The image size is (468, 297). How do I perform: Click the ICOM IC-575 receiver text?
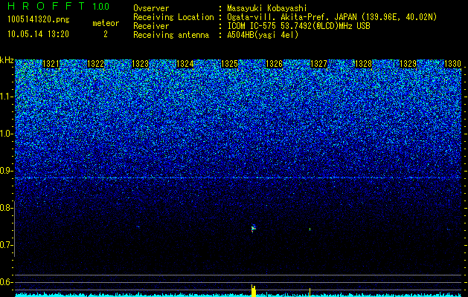tap(298, 26)
